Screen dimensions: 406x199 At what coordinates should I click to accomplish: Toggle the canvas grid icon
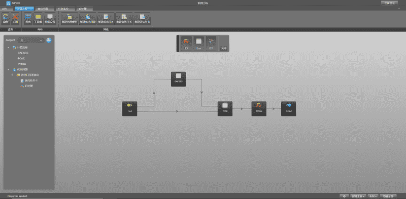tap(28, 19)
